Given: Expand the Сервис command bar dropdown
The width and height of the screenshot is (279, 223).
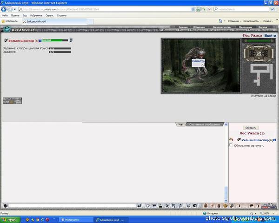Looking at the screenshot, I should tap(268, 21).
